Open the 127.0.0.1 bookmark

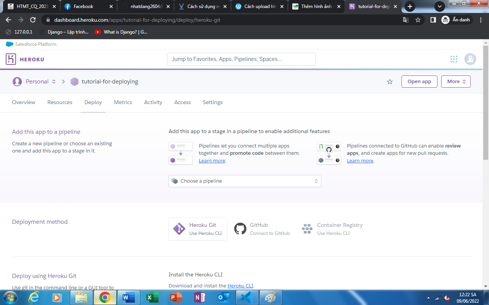[19, 32]
